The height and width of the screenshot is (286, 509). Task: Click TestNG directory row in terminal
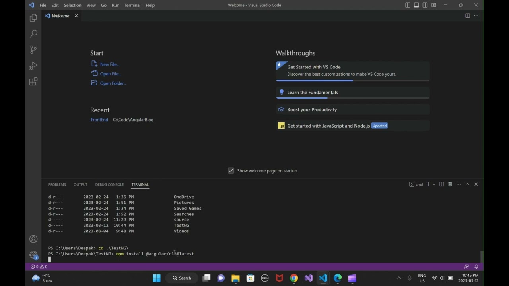tap(119, 225)
